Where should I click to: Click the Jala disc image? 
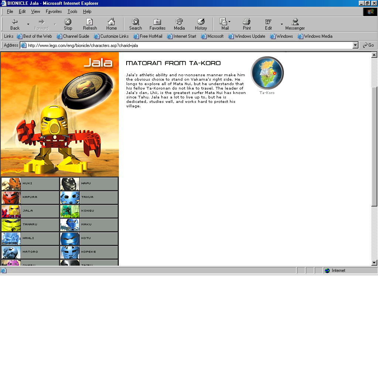click(x=87, y=90)
